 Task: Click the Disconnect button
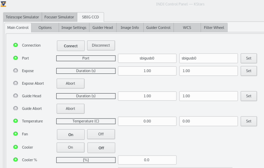101,46
